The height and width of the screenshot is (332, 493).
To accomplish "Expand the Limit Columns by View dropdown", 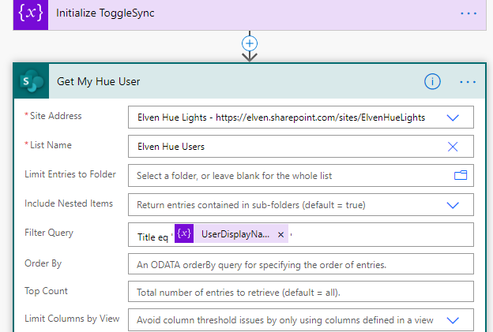I will coord(453,320).
